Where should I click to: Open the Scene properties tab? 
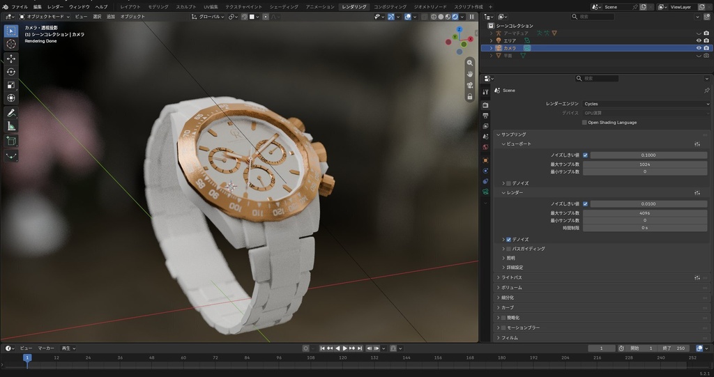[485, 137]
